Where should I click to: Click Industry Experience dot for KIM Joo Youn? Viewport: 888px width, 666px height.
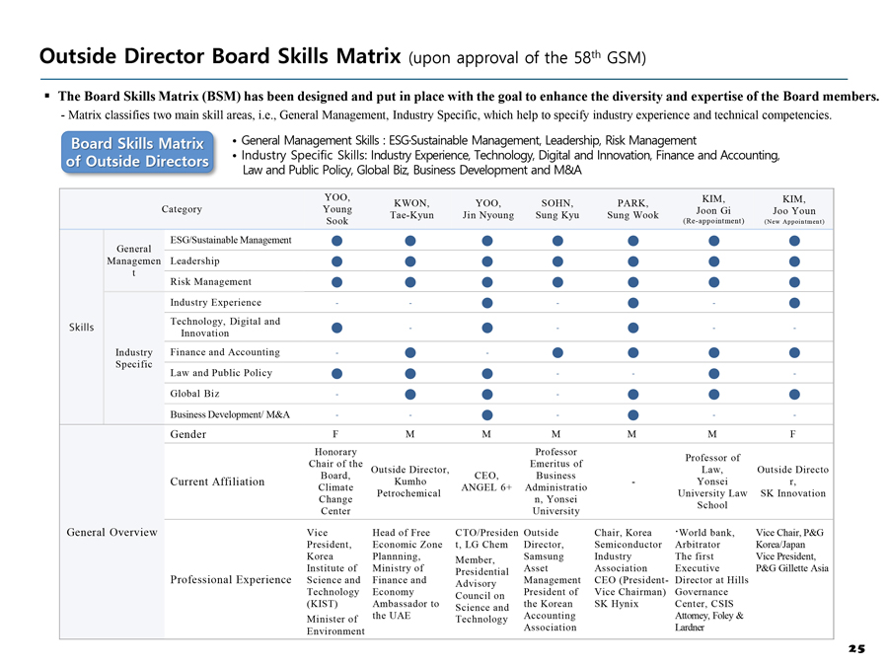click(x=794, y=303)
